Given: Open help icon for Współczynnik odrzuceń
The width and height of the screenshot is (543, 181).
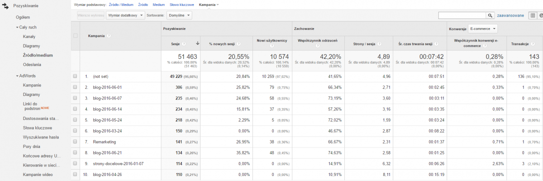Looking at the screenshot, I should pyautogui.click(x=319, y=46).
